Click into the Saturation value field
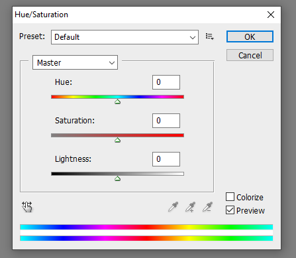Screen dimensions: 296x258 [166, 121]
